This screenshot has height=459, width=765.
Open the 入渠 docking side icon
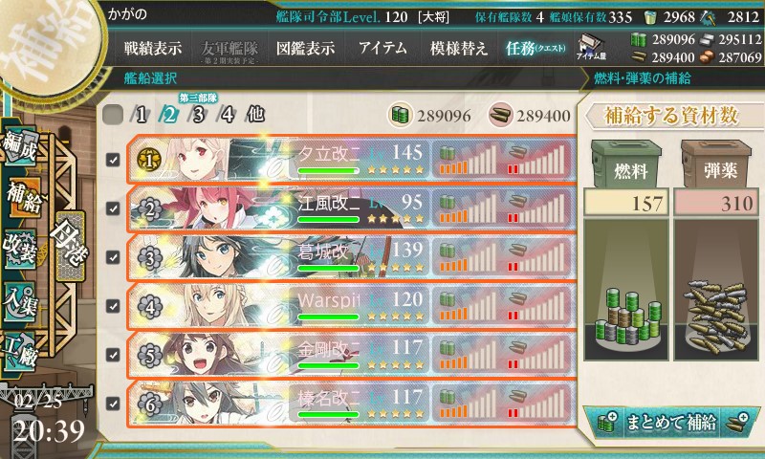(19, 301)
